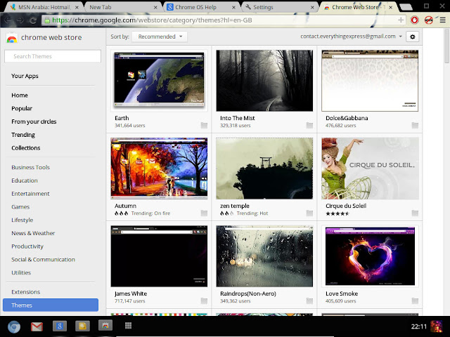Expand the account email dropdown

351,37
